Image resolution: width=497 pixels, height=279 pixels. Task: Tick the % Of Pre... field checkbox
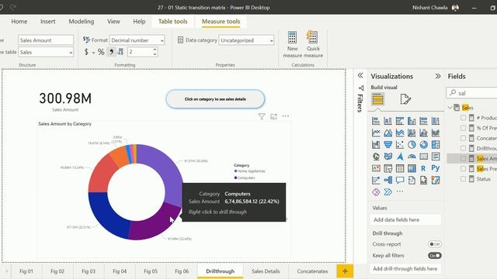[x=463, y=128]
